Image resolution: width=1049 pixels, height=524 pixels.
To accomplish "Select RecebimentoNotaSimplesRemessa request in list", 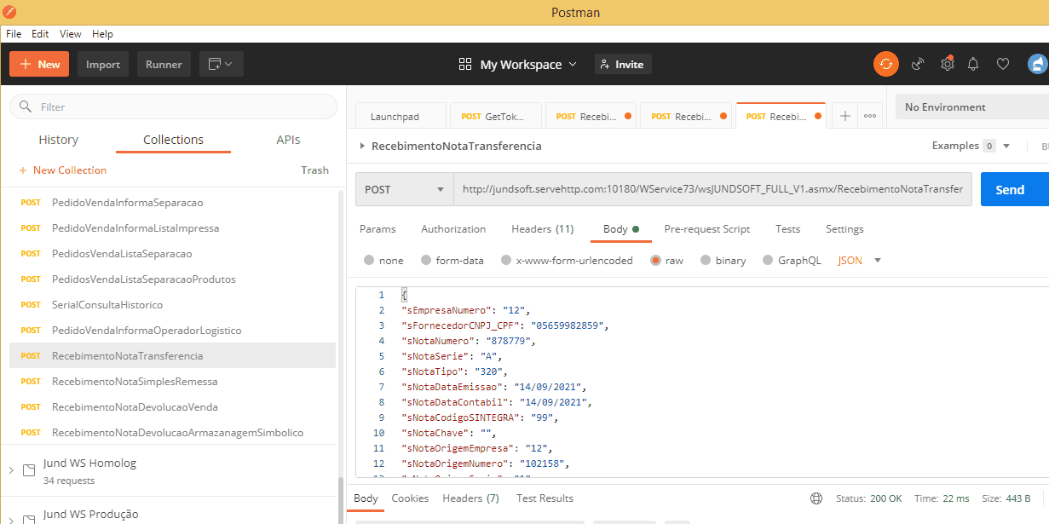I will (x=135, y=382).
